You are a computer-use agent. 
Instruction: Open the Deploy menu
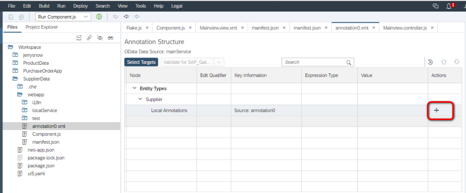pos(80,6)
